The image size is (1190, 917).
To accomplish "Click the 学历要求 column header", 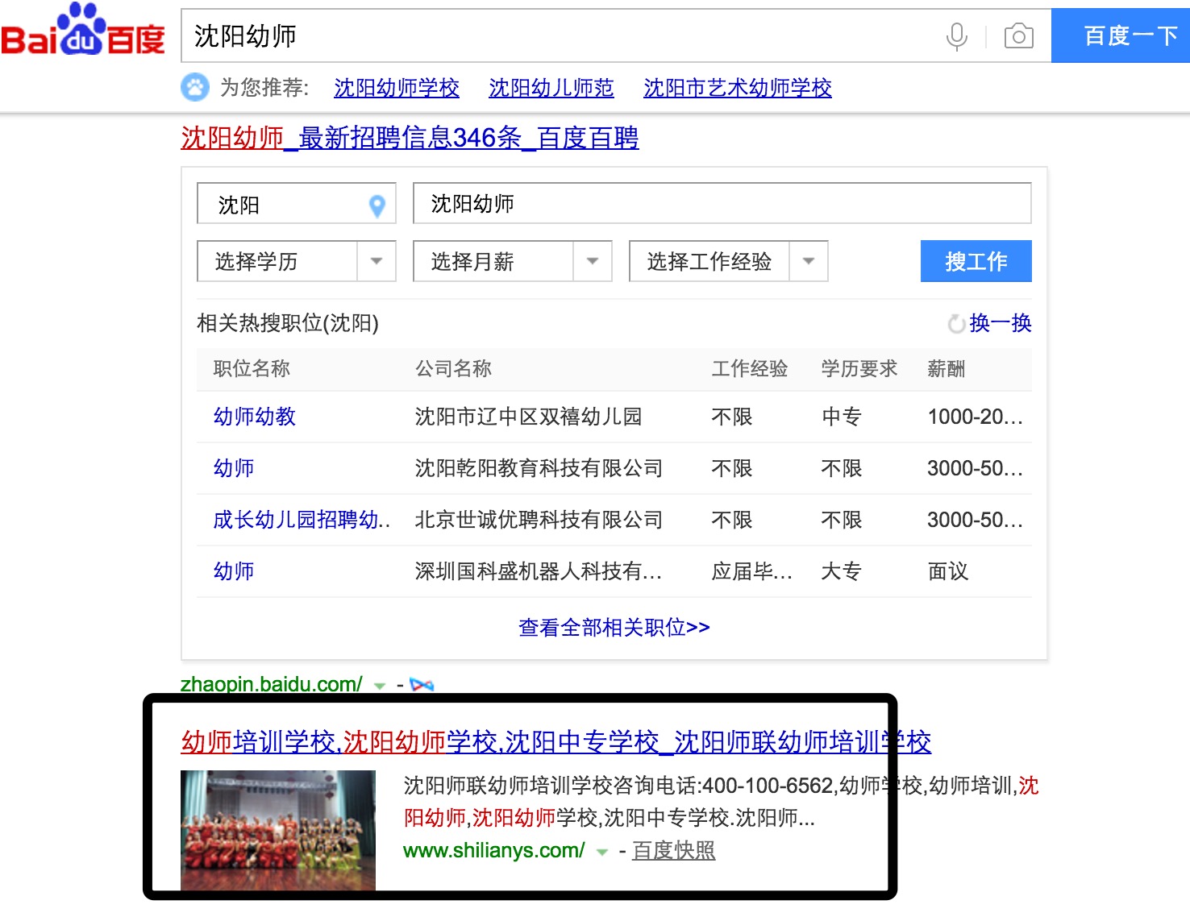I will pos(859,369).
